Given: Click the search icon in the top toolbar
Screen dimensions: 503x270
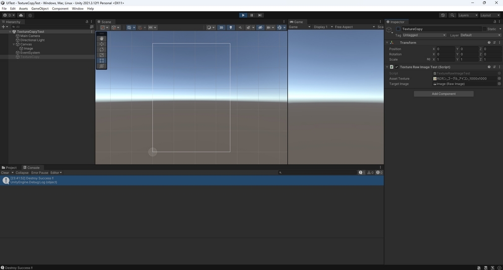Looking at the screenshot, I should (x=452, y=15).
